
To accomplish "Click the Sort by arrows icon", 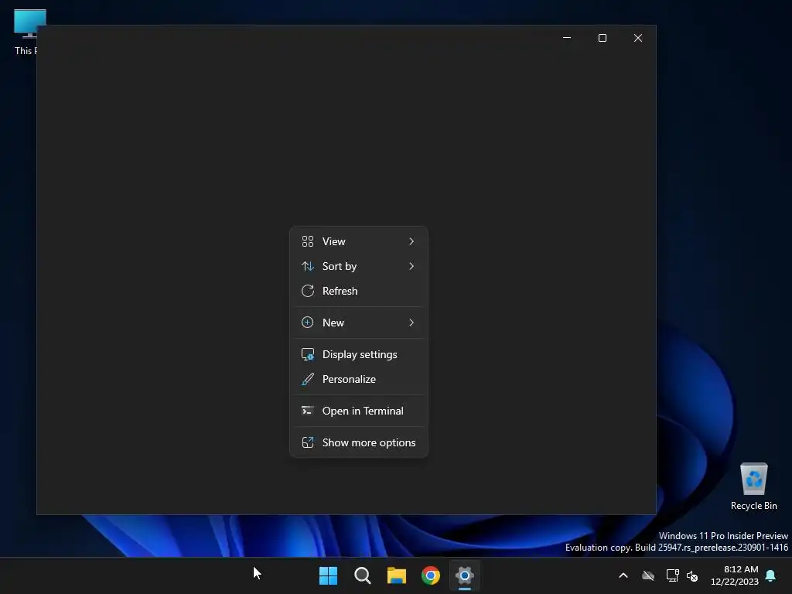I will (308, 266).
